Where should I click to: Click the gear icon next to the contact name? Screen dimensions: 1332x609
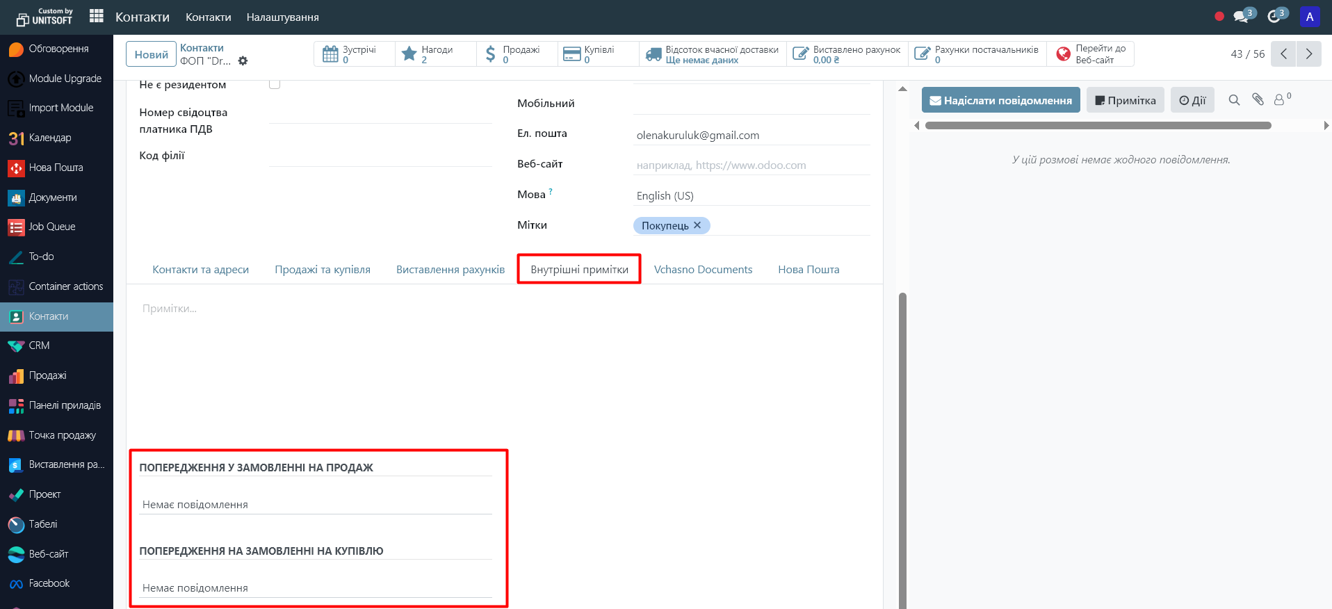click(243, 61)
